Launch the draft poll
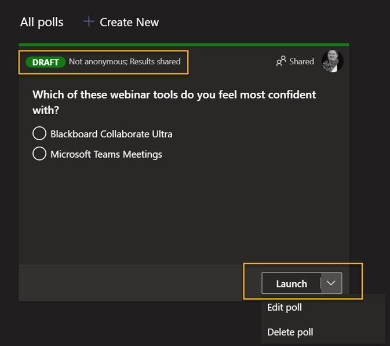This screenshot has height=346, width=390. 291,283
